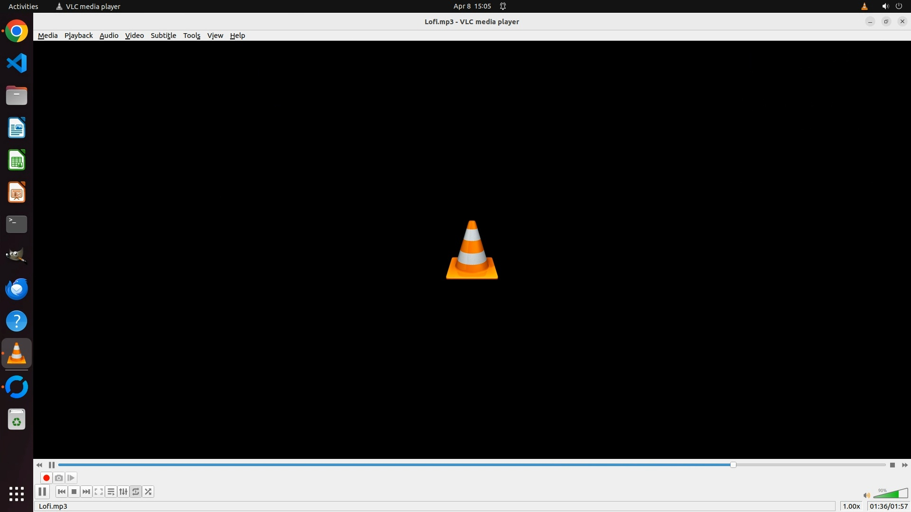Skip to previous media track
Image resolution: width=911 pixels, height=512 pixels.
[62, 492]
